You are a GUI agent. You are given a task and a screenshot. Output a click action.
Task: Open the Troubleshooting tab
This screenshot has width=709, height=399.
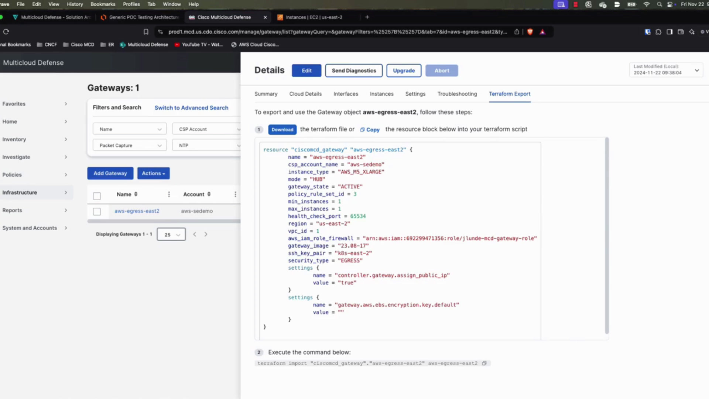click(x=457, y=94)
